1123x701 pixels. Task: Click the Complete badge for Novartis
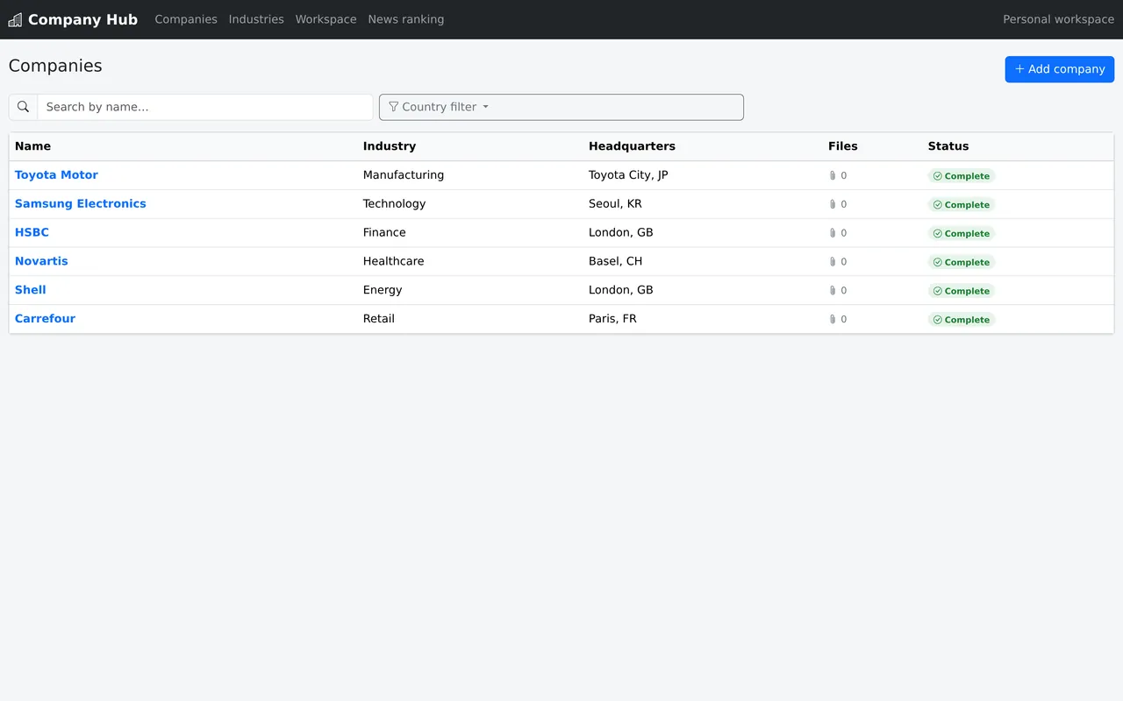[x=962, y=262]
